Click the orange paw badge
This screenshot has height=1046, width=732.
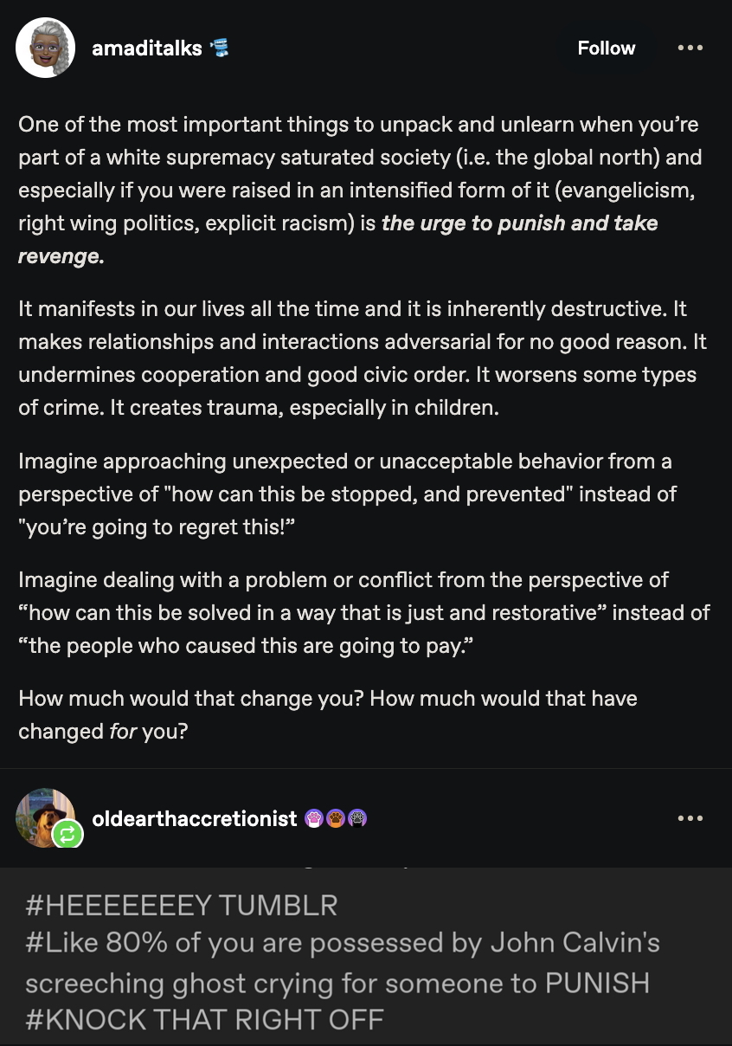(336, 818)
